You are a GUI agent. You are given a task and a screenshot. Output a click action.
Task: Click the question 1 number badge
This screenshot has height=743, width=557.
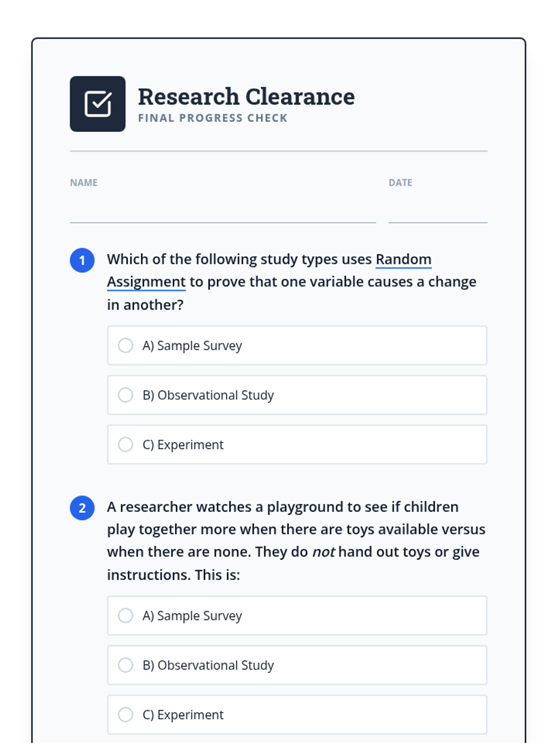82,260
